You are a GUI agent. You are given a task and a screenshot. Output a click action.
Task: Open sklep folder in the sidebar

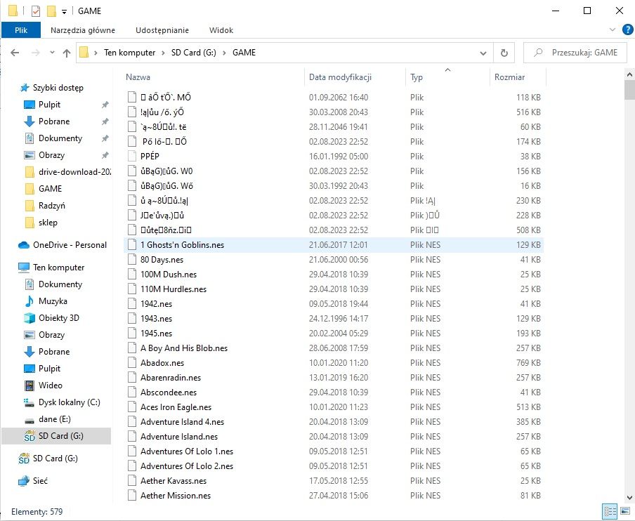click(x=48, y=223)
